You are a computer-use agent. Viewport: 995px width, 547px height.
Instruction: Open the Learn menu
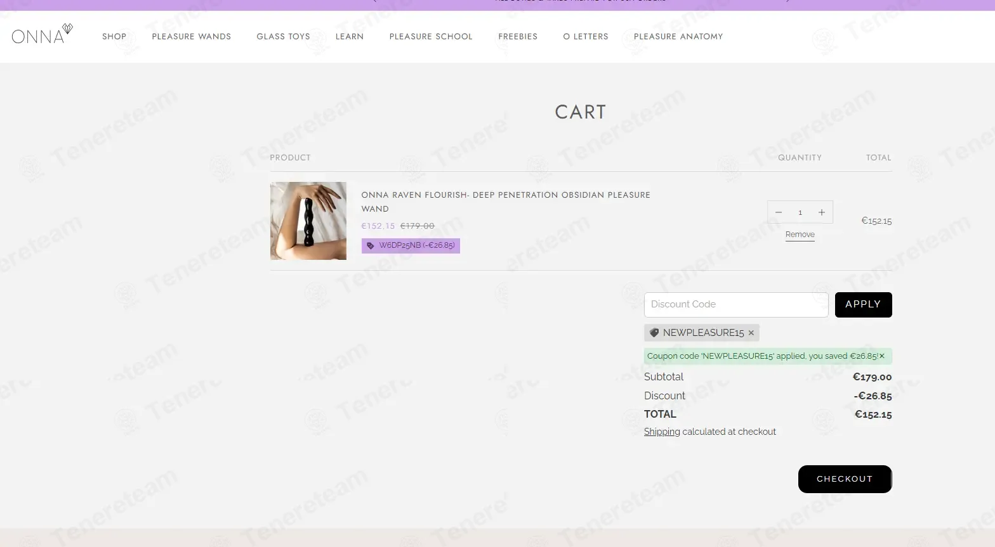click(350, 37)
